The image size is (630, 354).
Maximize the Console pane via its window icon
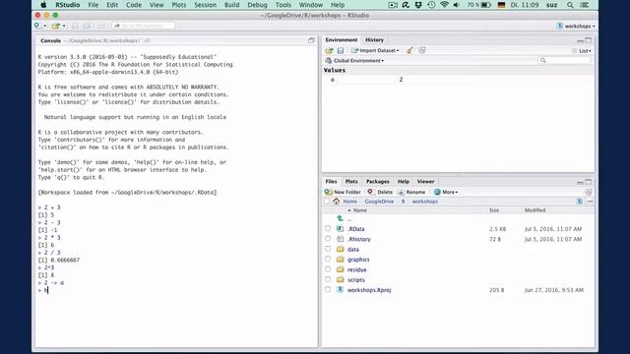[x=311, y=40]
